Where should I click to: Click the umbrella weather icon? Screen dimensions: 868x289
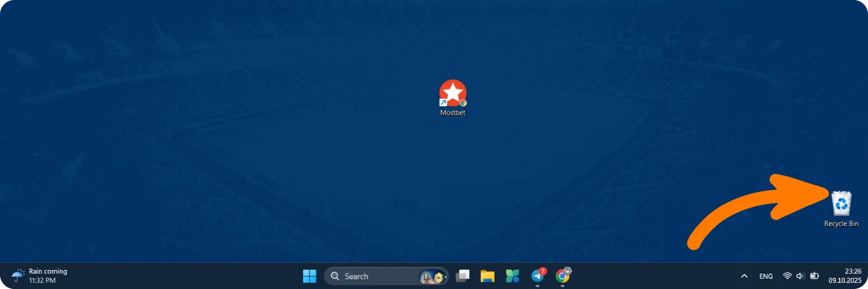(19, 275)
